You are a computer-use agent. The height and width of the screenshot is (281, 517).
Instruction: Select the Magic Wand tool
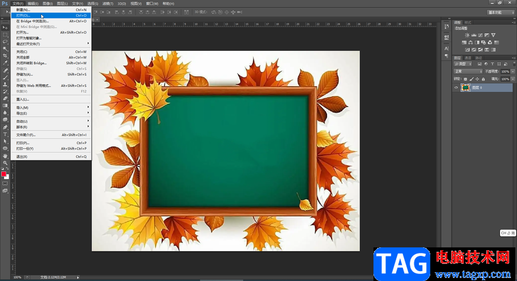click(x=5, y=49)
